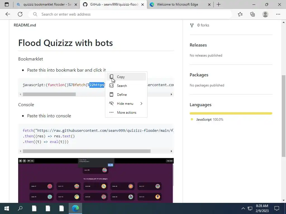Switch to quizziz bookmarklet flooder search tab
The image size is (286, 214).
coord(47,4)
